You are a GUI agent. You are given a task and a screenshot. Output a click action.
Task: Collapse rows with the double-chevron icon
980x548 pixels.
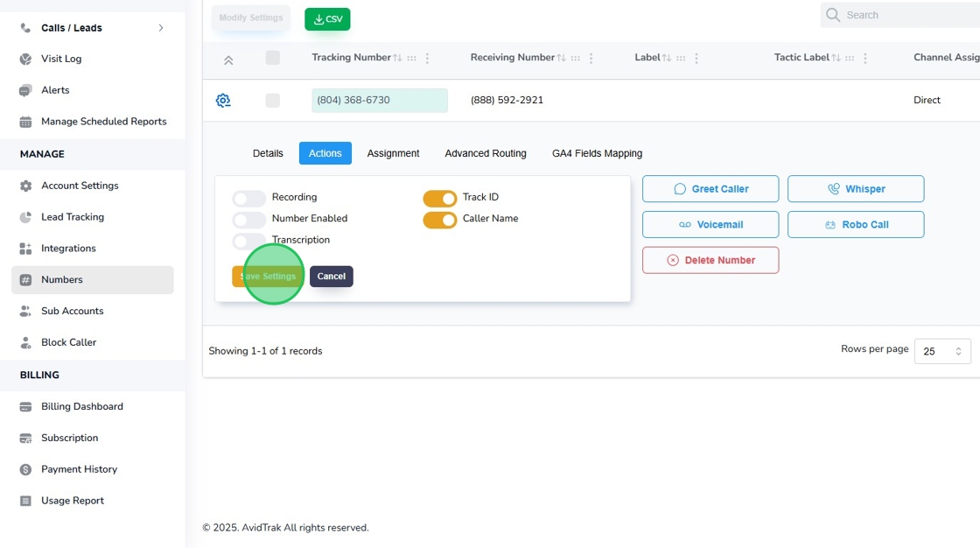(x=228, y=60)
